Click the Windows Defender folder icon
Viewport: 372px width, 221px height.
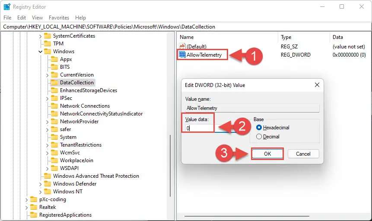48,184
